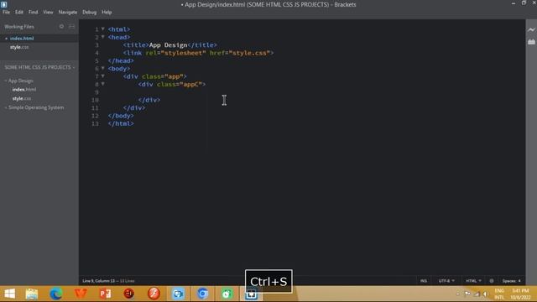
Task: Expand the Simple Operating System folder
Action: click(x=35, y=107)
